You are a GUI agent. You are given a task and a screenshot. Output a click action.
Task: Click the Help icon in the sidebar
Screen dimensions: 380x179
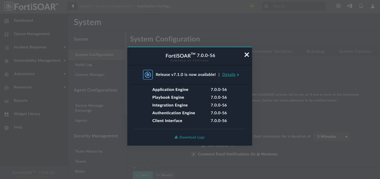(x=7, y=127)
